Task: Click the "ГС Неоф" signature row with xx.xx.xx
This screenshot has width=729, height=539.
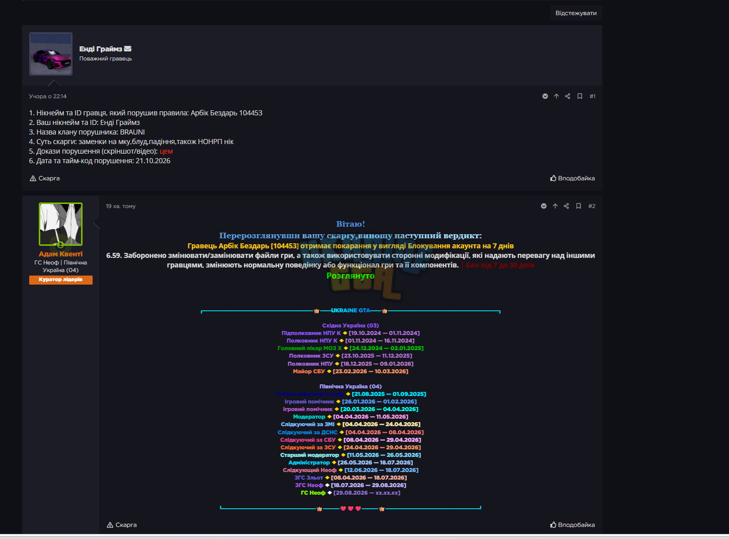Action: click(x=350, y=493)
